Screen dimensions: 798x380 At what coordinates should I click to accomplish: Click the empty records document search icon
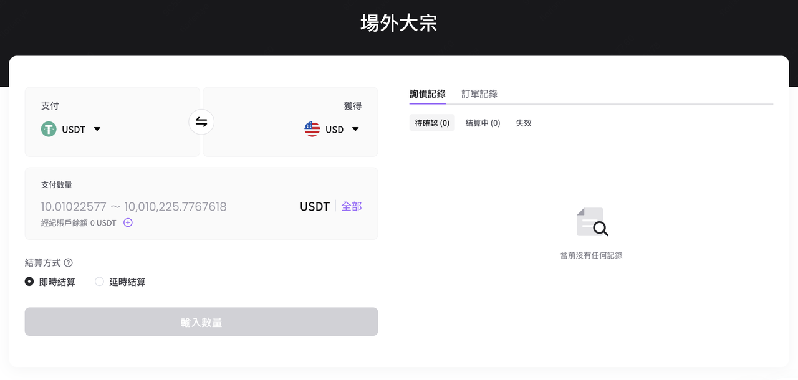click(592, 222)
